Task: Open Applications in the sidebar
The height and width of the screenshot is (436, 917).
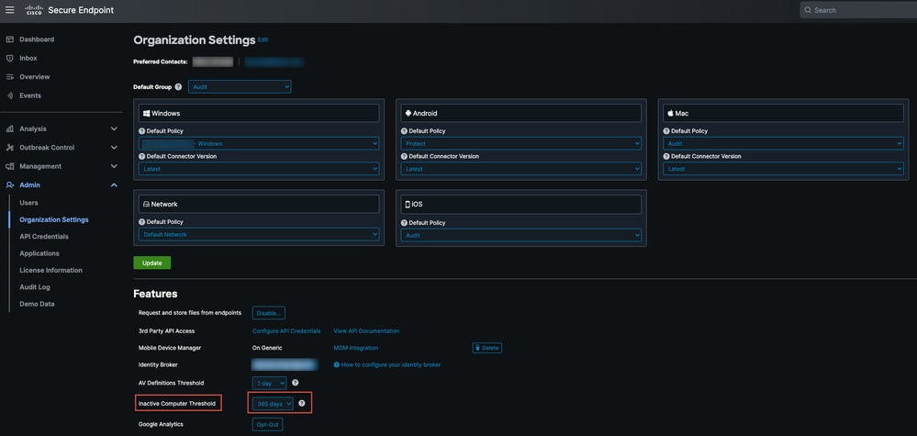Action: coord(39,253)
